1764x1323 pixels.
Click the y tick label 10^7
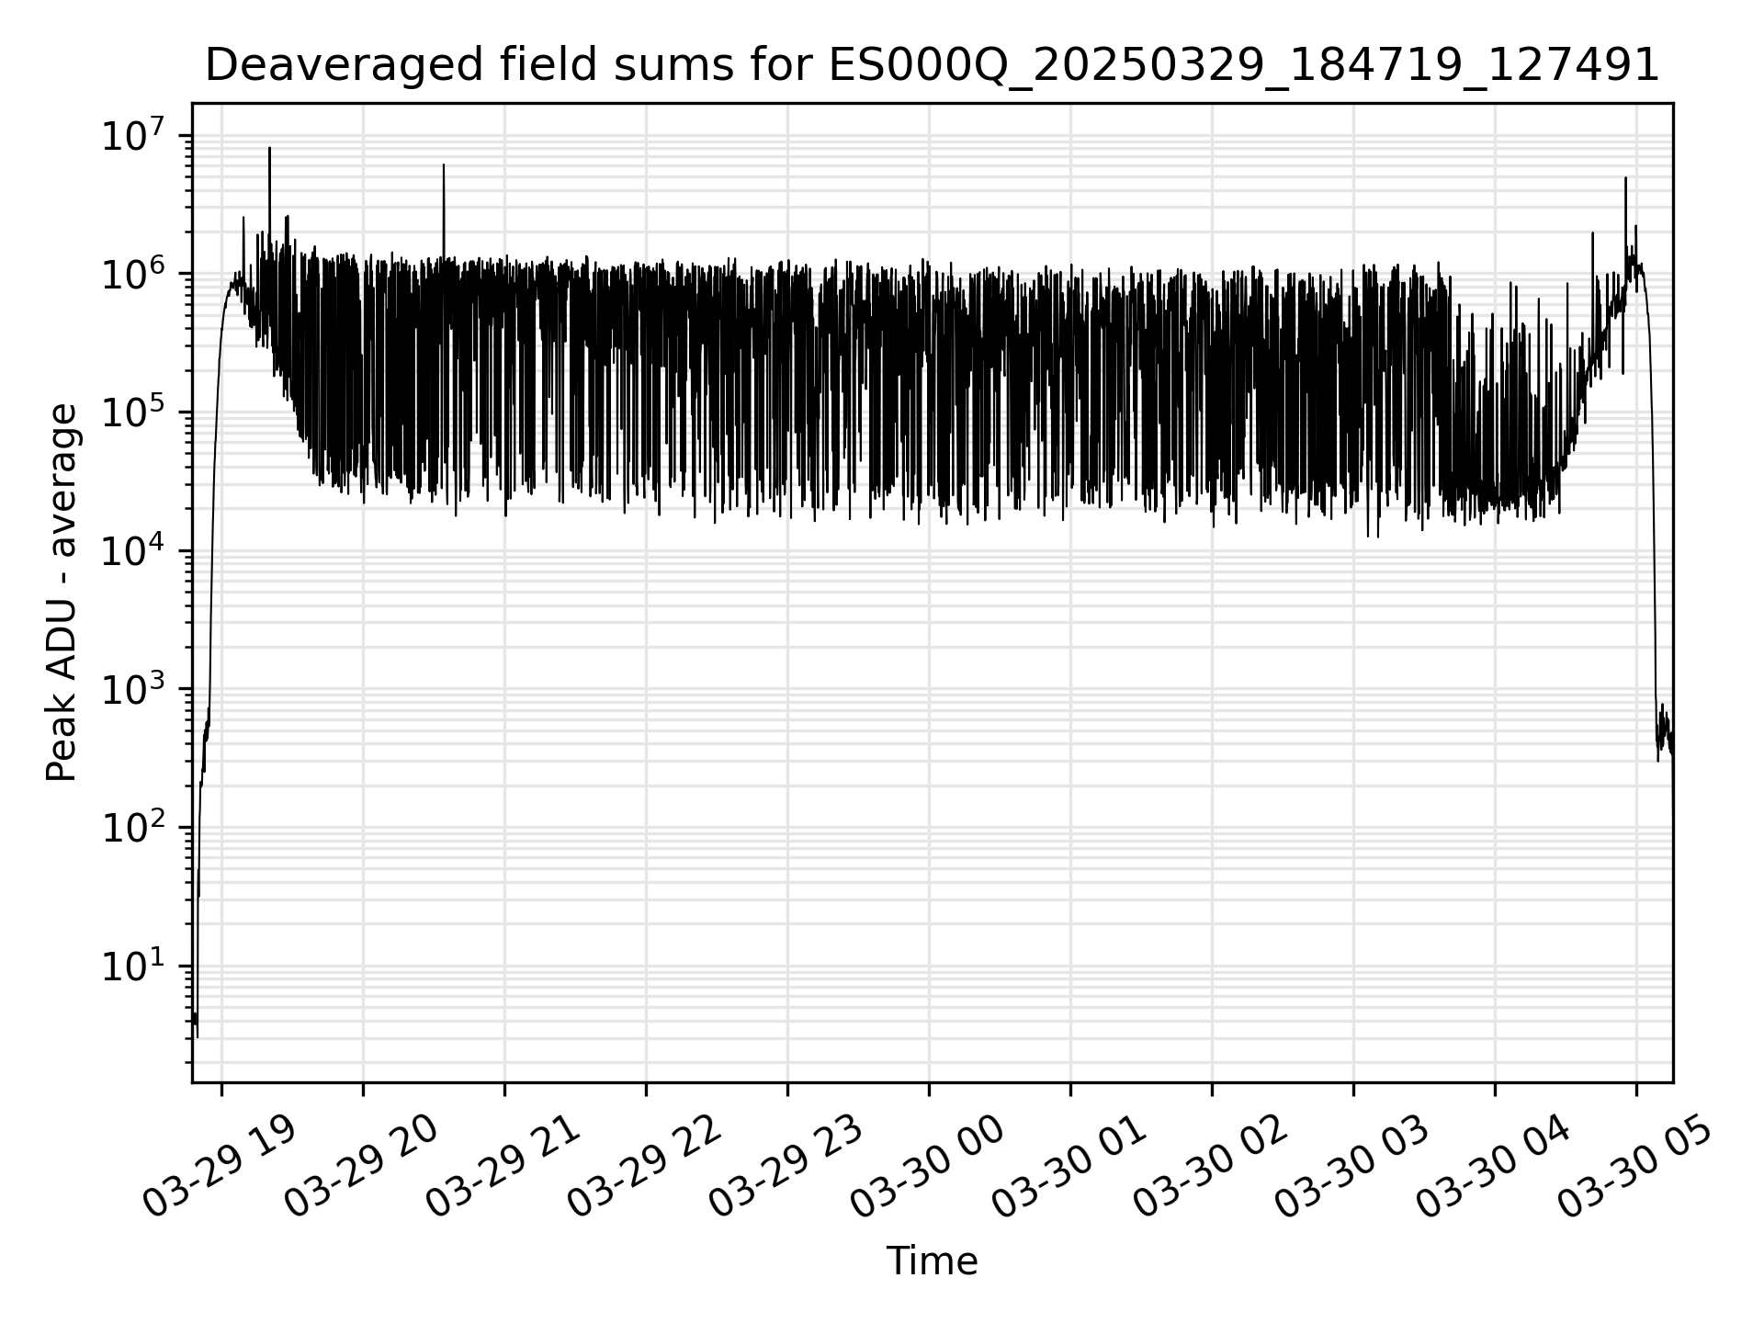[134, 135]
